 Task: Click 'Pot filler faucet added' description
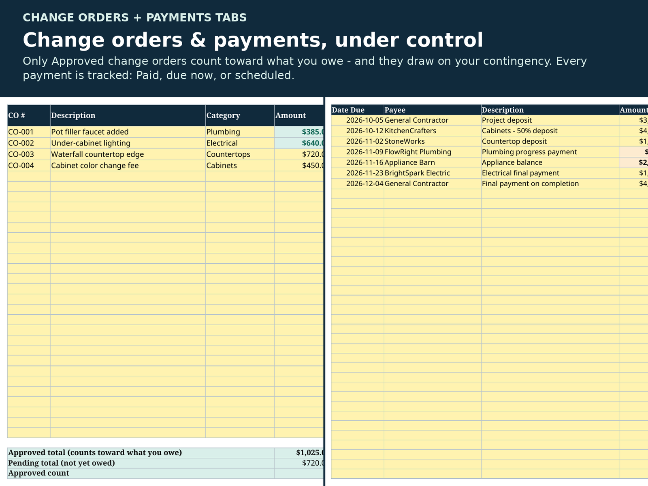tap(128, 132)
